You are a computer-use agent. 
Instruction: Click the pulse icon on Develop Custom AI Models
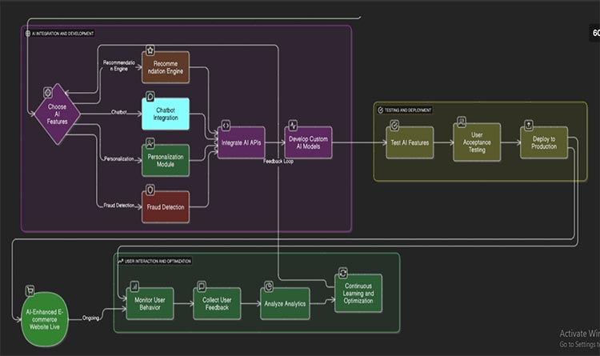click(x=293, y=126)
